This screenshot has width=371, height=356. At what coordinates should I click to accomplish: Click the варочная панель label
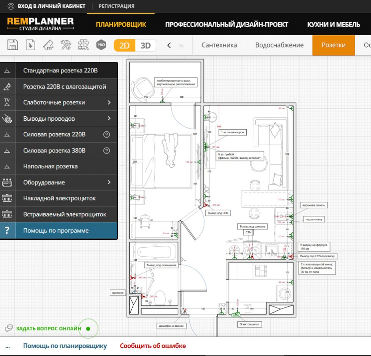click(314, 205)
